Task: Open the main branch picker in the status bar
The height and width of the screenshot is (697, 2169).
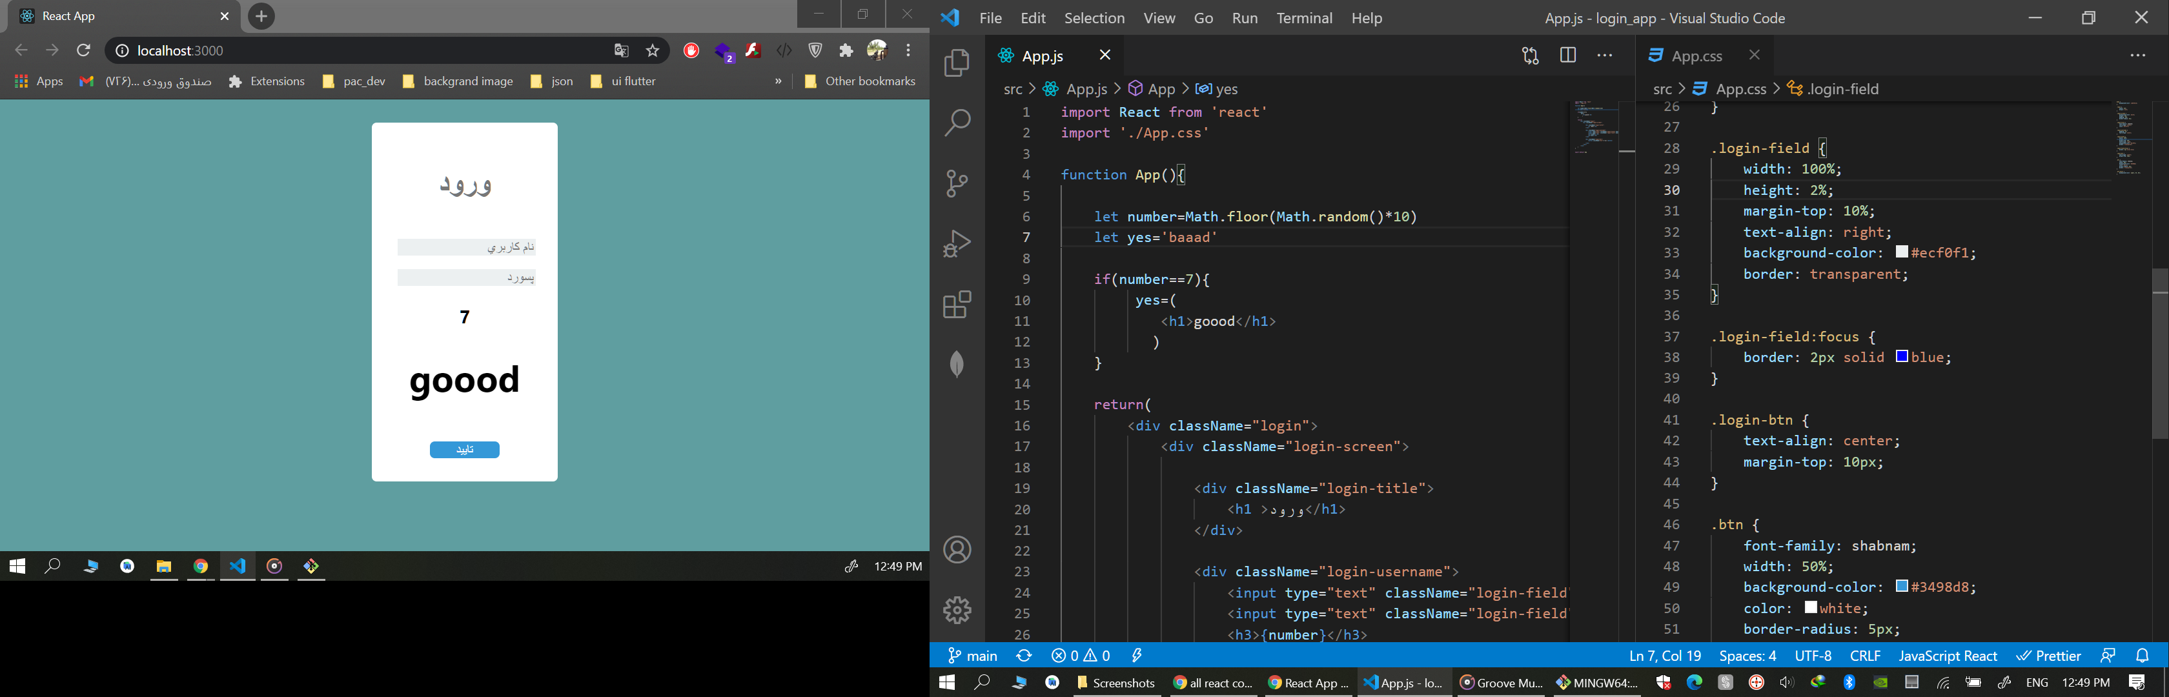Action: point(973,656)
